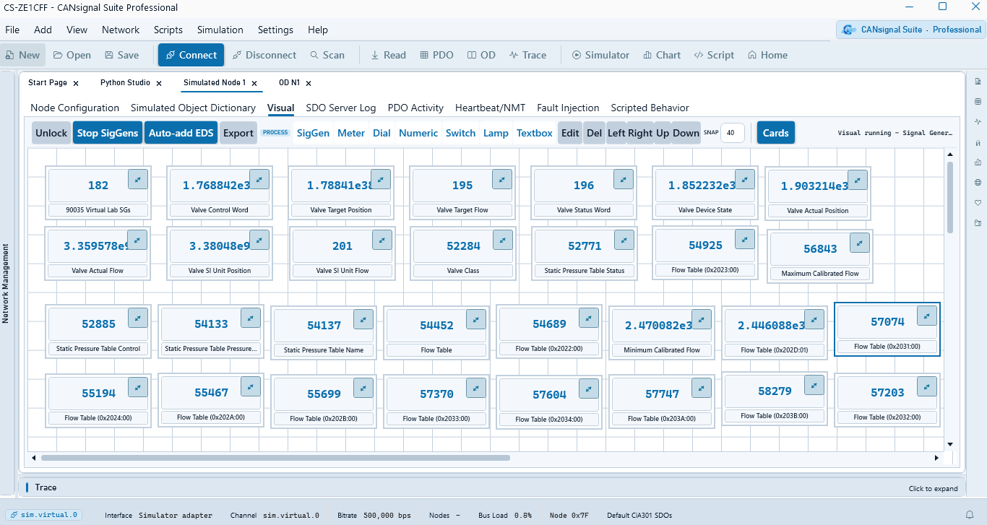Launch the Simulator from the toolbar
This screenshot has height=525, width=987.
pyautogui.click(x=600, y=55)
